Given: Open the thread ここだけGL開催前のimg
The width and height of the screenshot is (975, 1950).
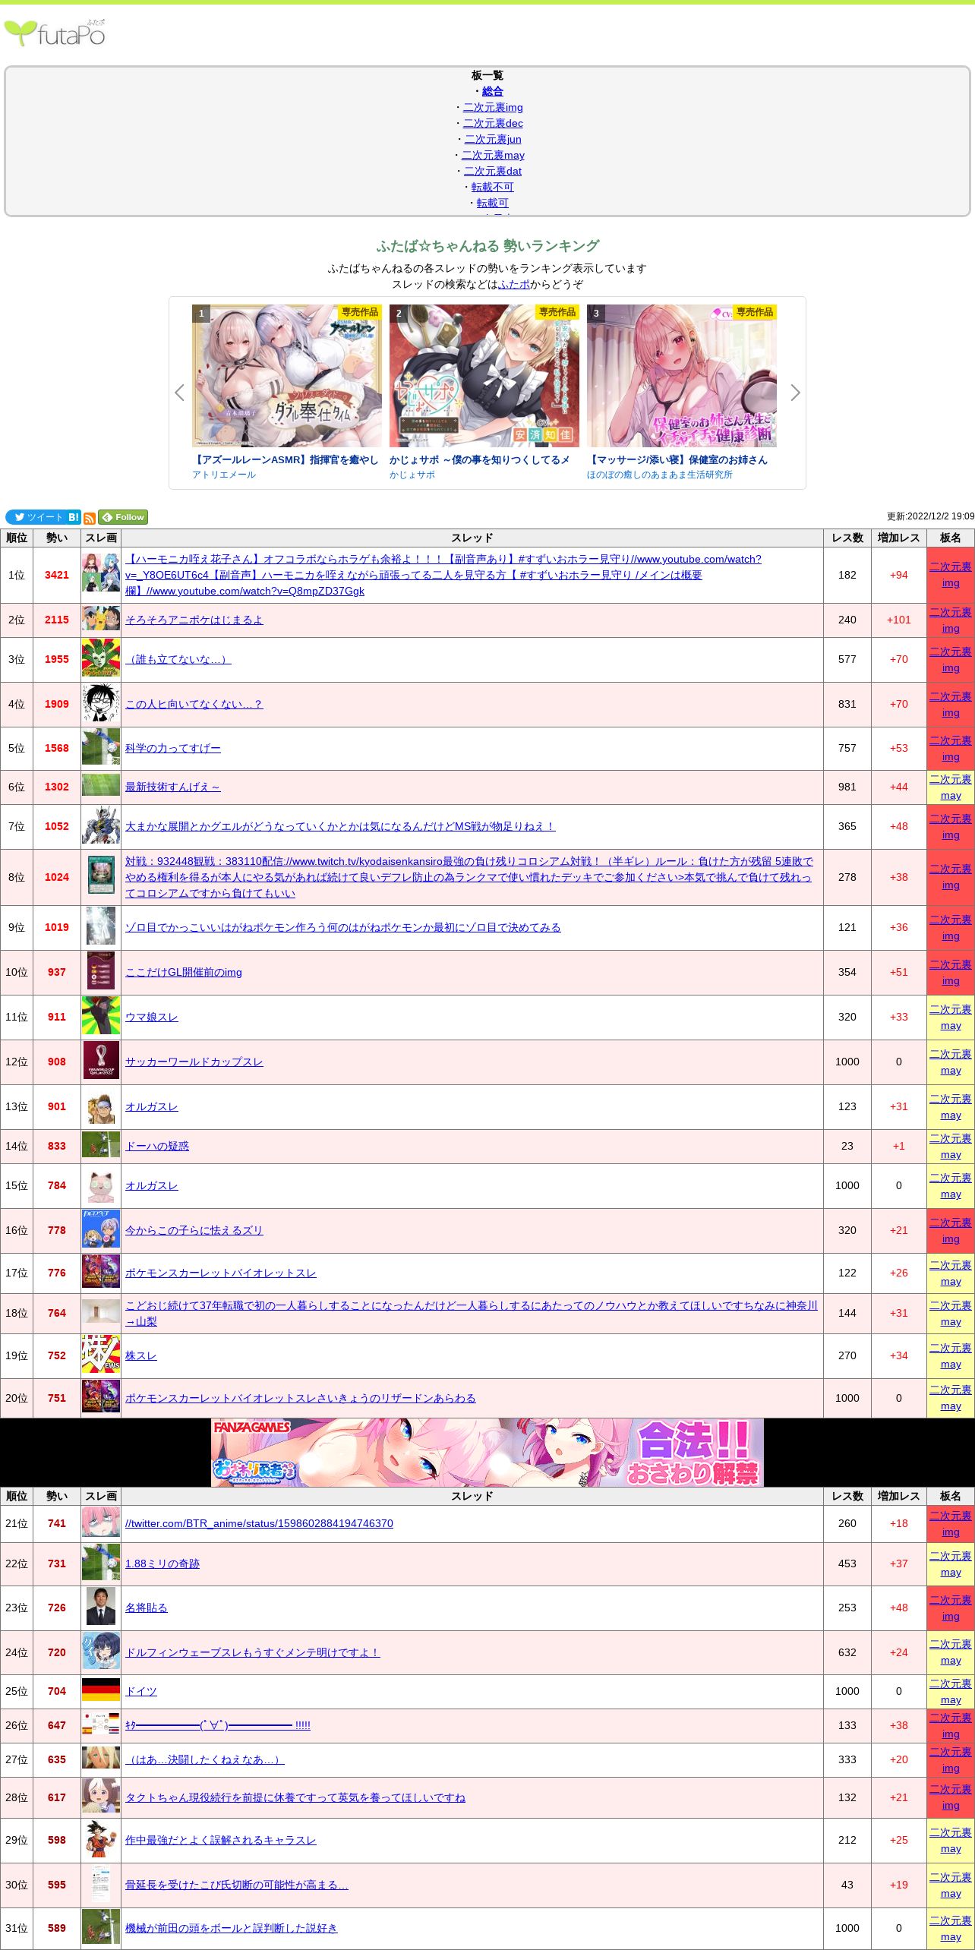Looking at the screenshot, I should pos(184,972).
